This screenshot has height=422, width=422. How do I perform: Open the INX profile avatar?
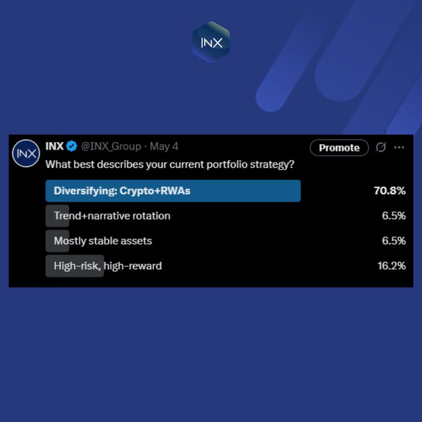[x=26, y=154]
